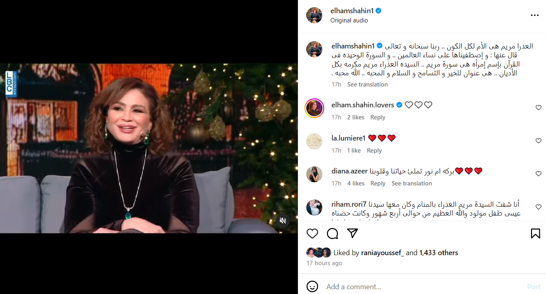The height and width of the screenshot is (294, 546).
Task: View the 1,433 others likes list
Action: (439, 253)
